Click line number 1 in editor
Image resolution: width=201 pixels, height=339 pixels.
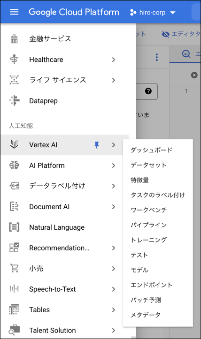(x=186, y=91)
